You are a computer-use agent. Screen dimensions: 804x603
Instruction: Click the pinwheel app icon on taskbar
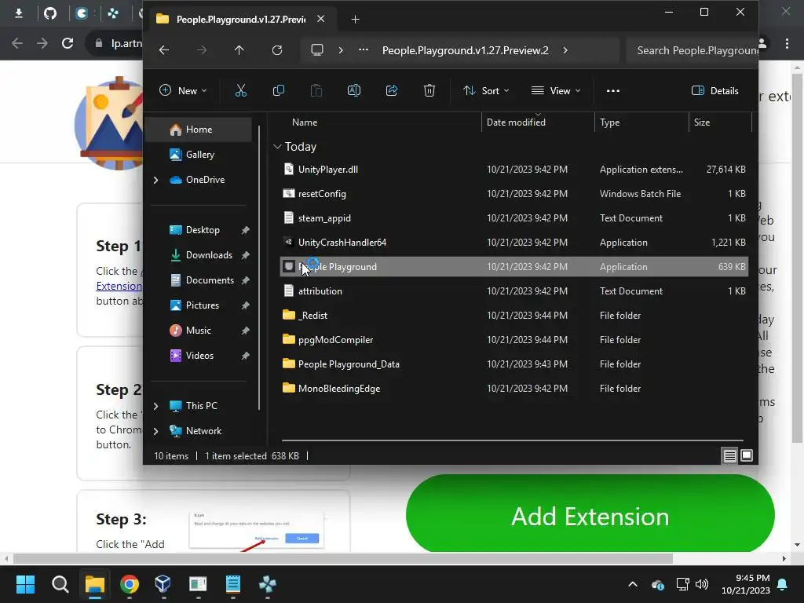(267, 584)
